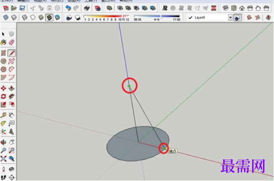Open Model Info dialog icon

(98, 8)
